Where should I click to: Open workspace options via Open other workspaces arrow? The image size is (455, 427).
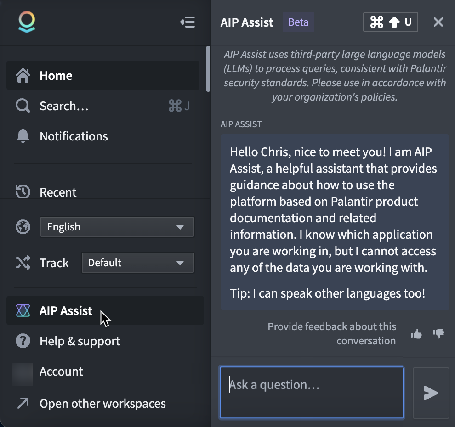(23, 404)
